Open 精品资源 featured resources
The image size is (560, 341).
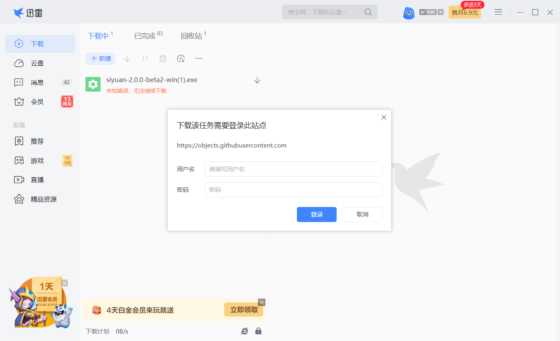click(x=40, y=199)
